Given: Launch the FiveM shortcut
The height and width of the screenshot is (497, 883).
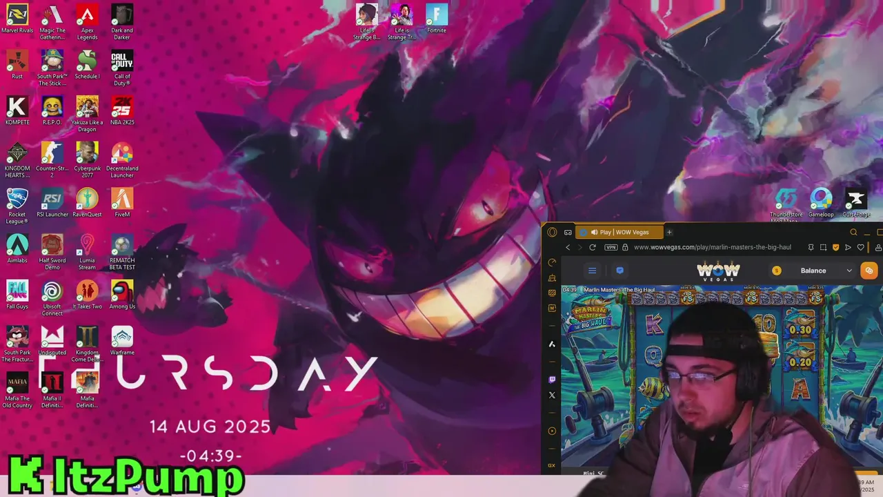Looking at the screenshot, I should tap(122, 203).
